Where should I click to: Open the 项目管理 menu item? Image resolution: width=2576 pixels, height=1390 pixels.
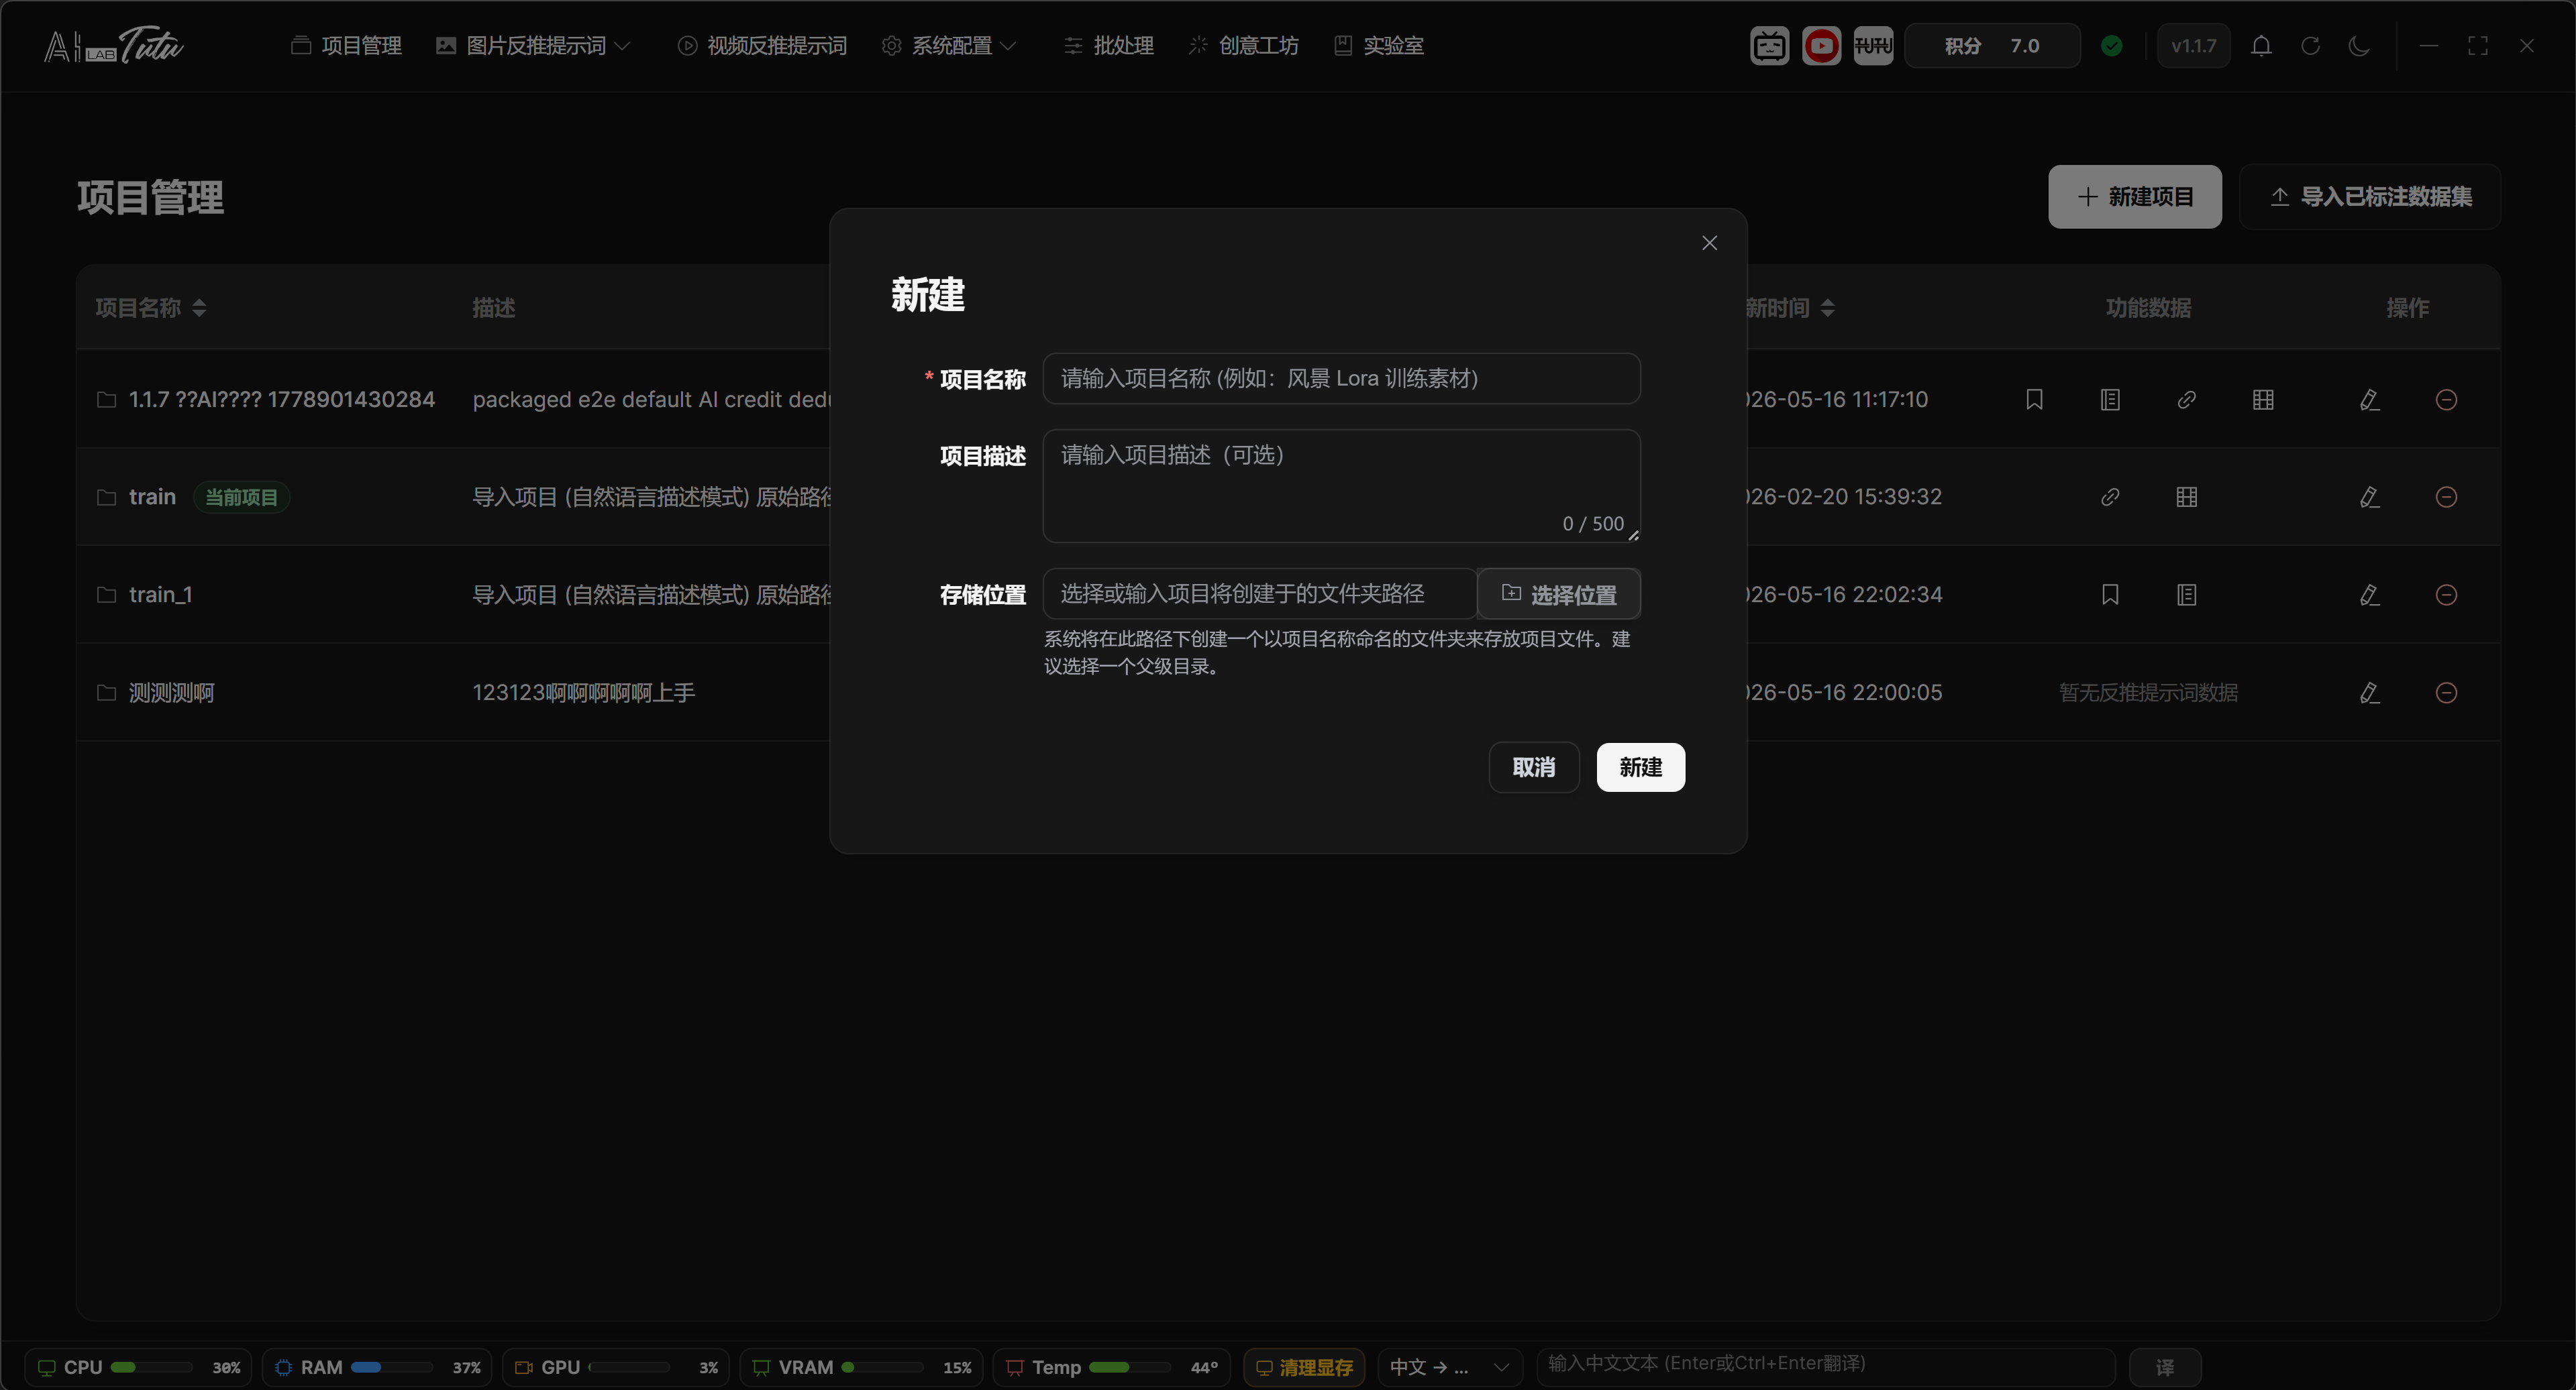(x=346, y=46)
